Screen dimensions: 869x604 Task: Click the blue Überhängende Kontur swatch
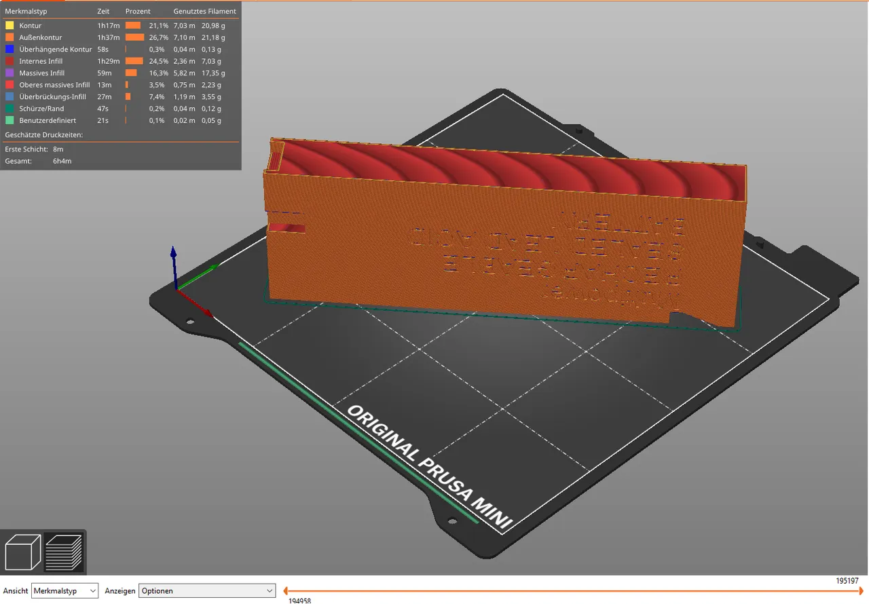click(x=10, y=50)
